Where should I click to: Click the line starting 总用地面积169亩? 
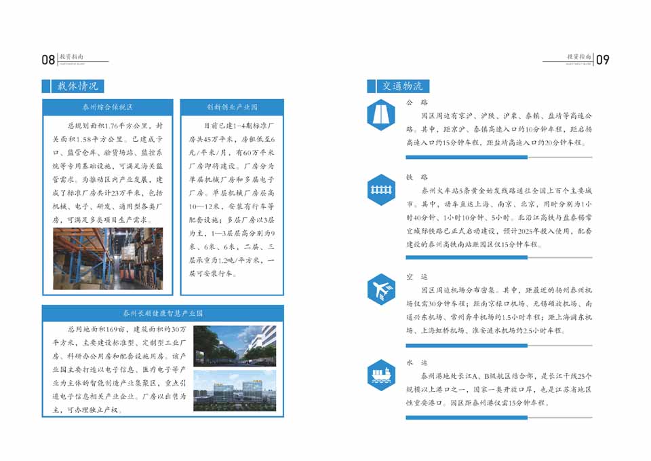[x=127, y=329]
